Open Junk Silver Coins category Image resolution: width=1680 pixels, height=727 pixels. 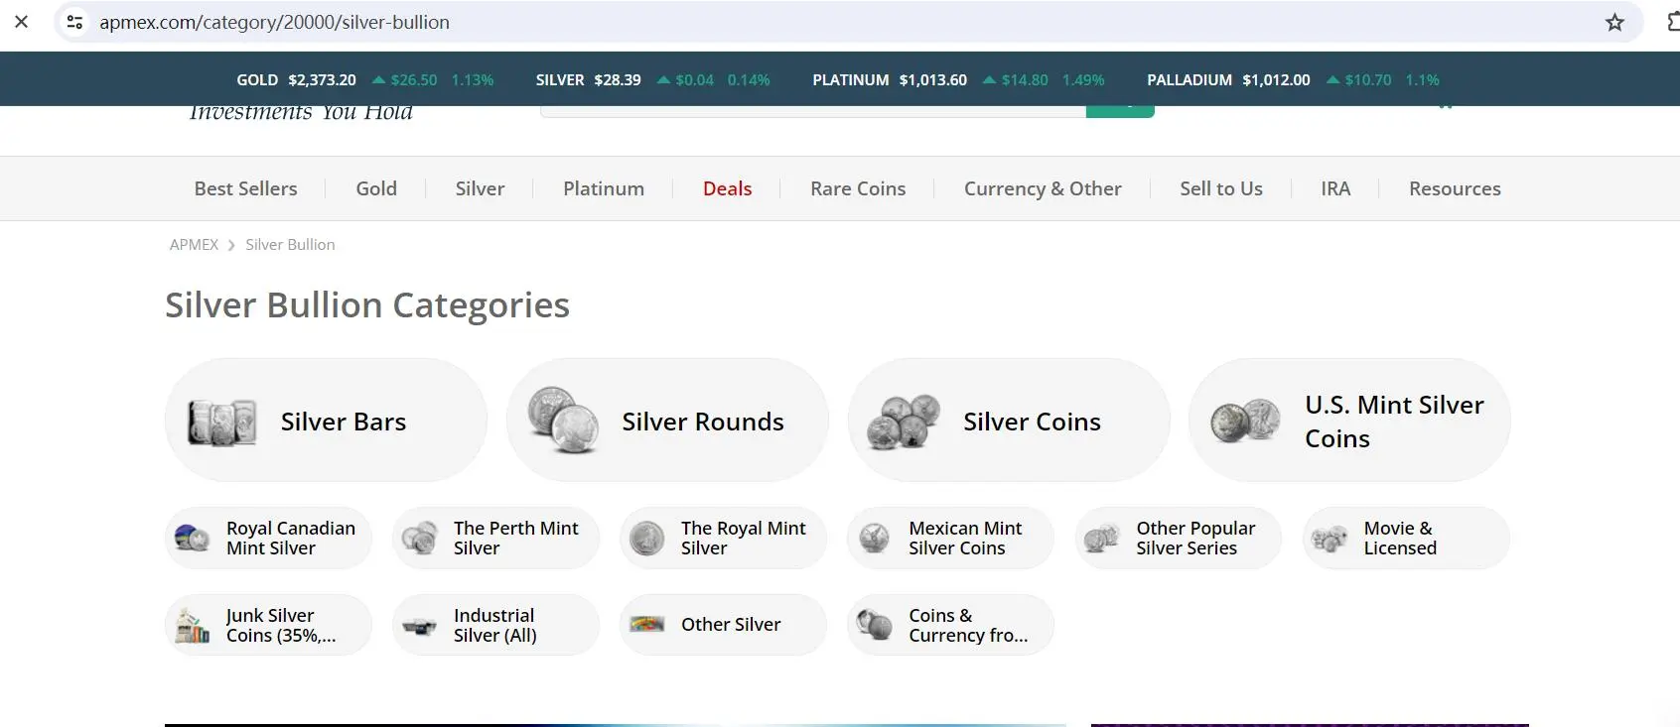(x=268, y=626)
